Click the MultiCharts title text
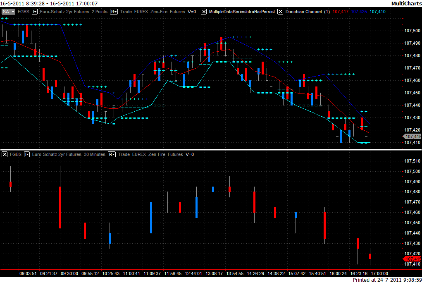The width and height of the screenshot is (422, 283). [x=406, y=3]
